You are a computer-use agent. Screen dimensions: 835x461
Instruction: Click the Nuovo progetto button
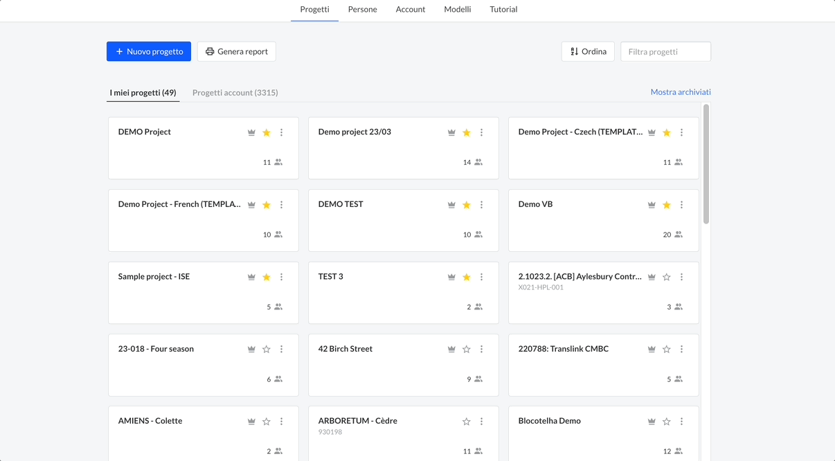coord(149,51)
